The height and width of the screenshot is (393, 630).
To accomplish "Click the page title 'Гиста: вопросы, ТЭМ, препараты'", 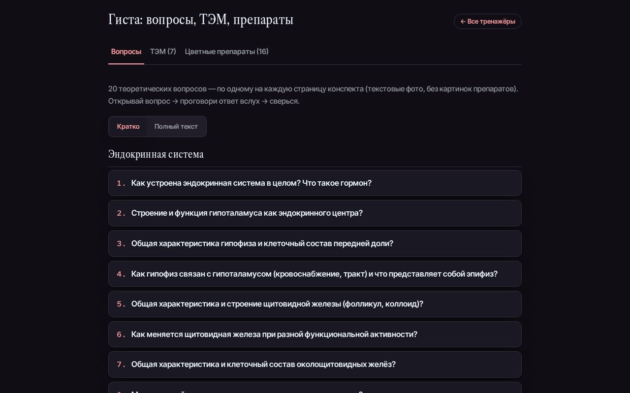I will 201,20.
